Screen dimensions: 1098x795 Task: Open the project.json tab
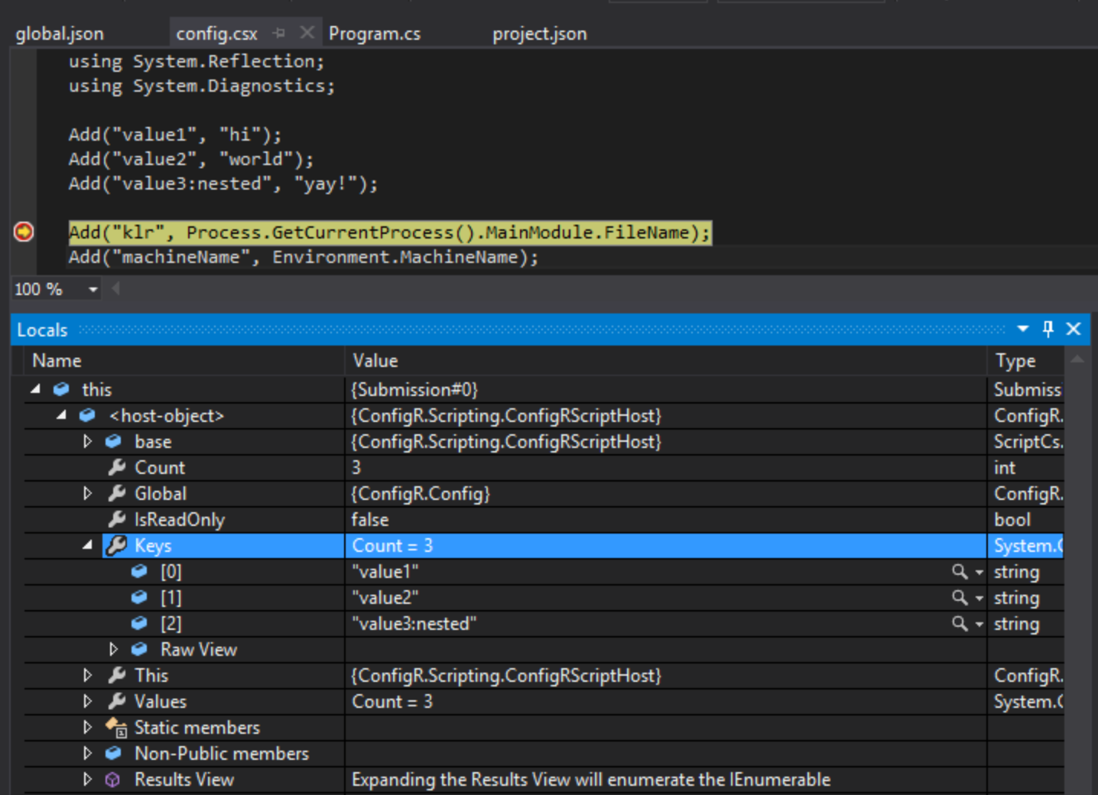pos(540,34)
